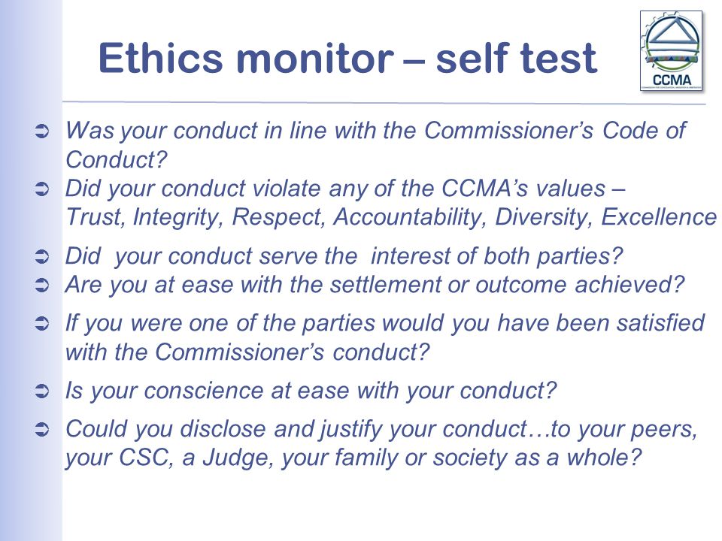Screen dimensions: 722x541
Task: Click the line 'interest of both parties?'
Action: pos(496,256)
